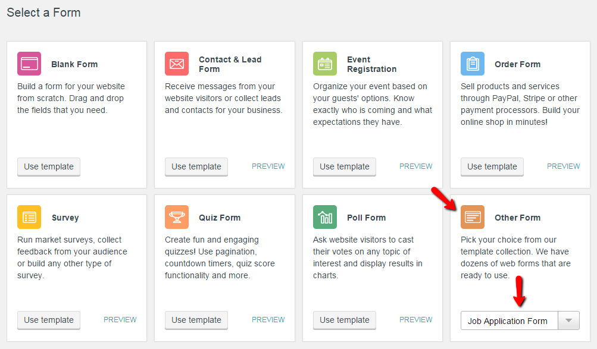Use template for Poll Form

point(345,320)
